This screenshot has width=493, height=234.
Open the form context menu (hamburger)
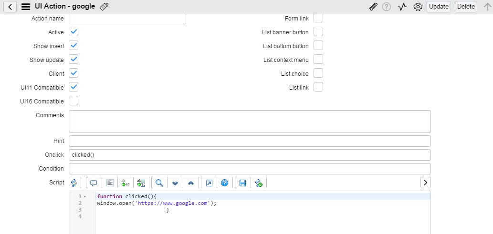pos(25,7)
